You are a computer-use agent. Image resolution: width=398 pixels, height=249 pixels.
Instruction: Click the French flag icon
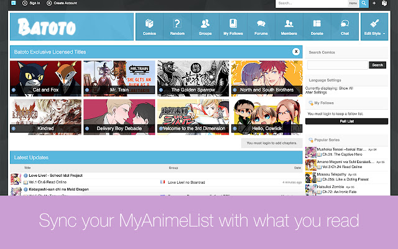click(x=163, y=182)
